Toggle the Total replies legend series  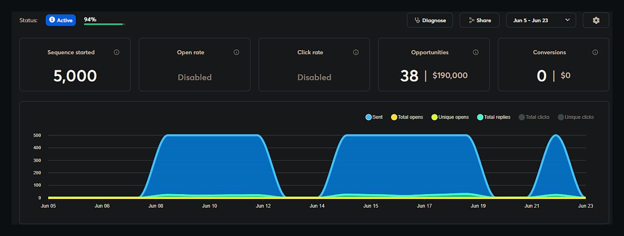[x=494, y=117]
